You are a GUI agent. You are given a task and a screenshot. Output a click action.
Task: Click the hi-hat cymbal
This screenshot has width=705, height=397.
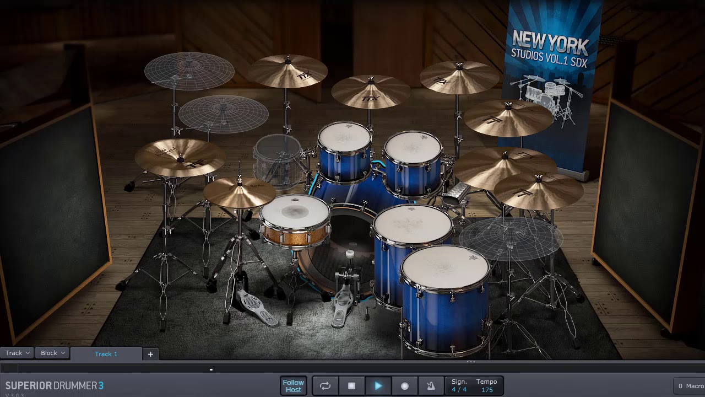[x=239, y=192]
